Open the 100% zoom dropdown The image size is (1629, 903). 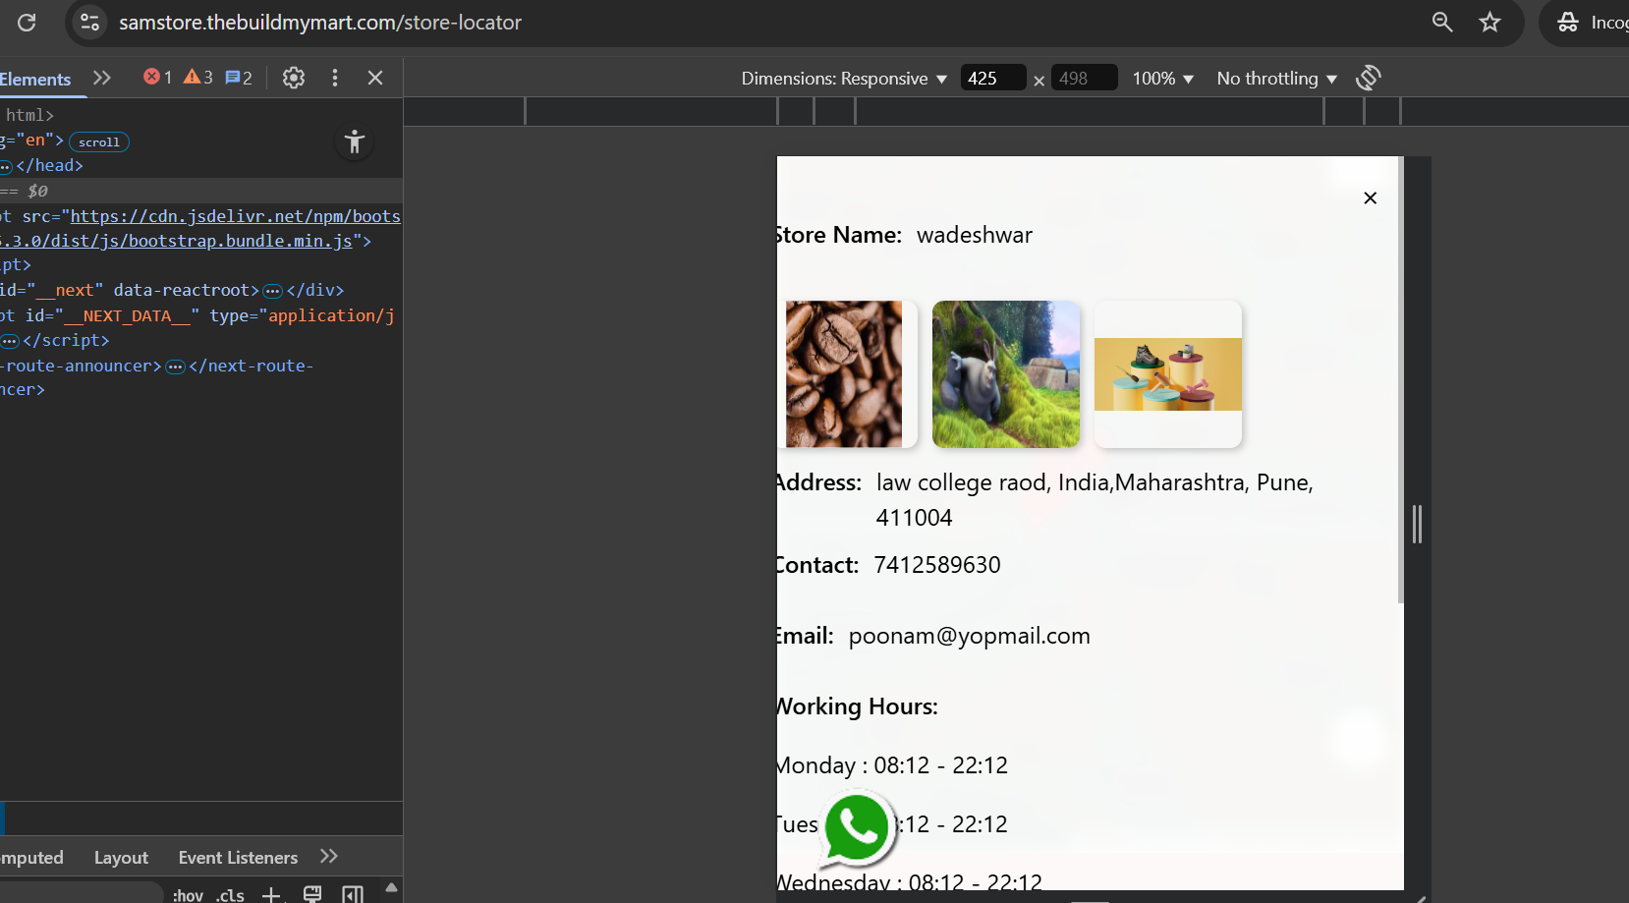tap(1162, 79)
